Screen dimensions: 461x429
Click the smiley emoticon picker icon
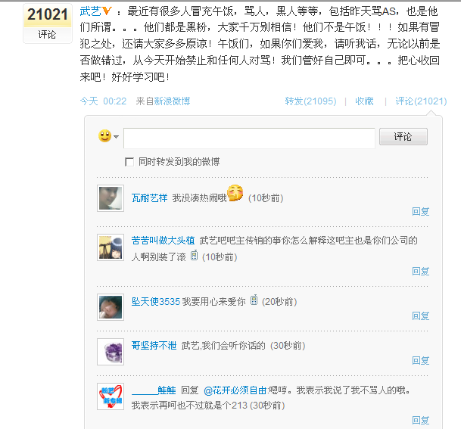(x=104, y=136)
